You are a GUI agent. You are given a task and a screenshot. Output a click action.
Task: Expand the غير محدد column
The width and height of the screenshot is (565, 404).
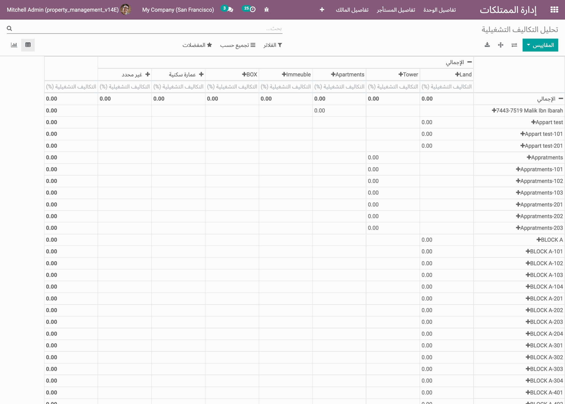point(136,74)
